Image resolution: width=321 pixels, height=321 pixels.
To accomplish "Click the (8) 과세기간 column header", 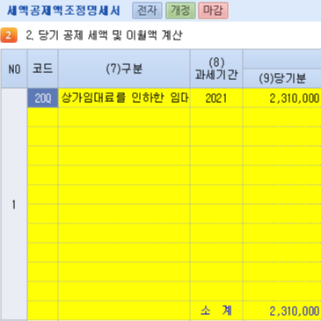I will coord(216,69).
